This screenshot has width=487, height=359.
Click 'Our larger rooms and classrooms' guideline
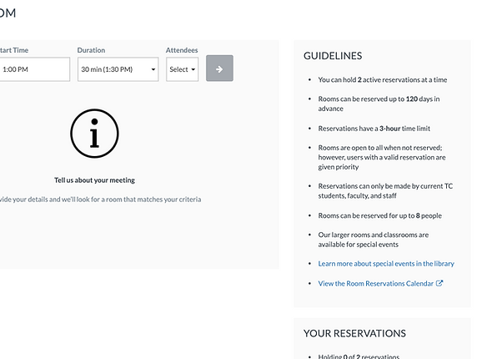click(374, 240)
